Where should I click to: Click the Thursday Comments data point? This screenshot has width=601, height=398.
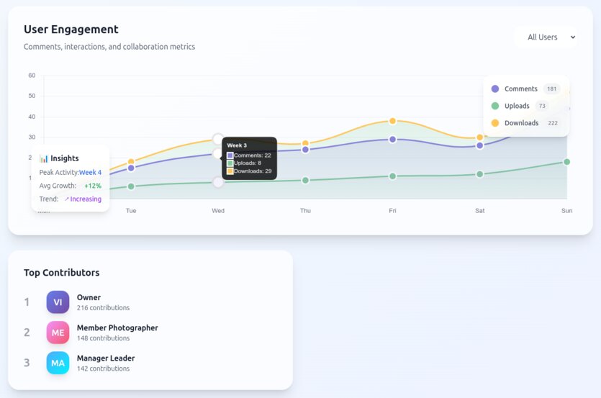click(305, 150)
